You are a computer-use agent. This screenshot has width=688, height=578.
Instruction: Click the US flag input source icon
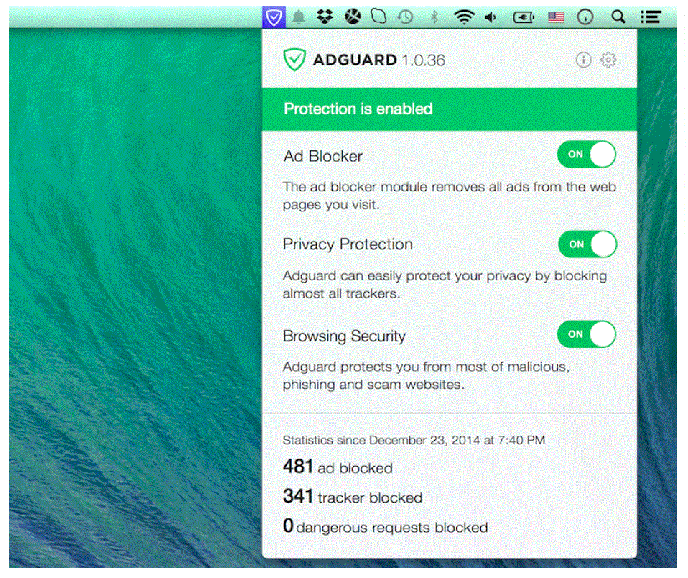click(x=556, y=17)
